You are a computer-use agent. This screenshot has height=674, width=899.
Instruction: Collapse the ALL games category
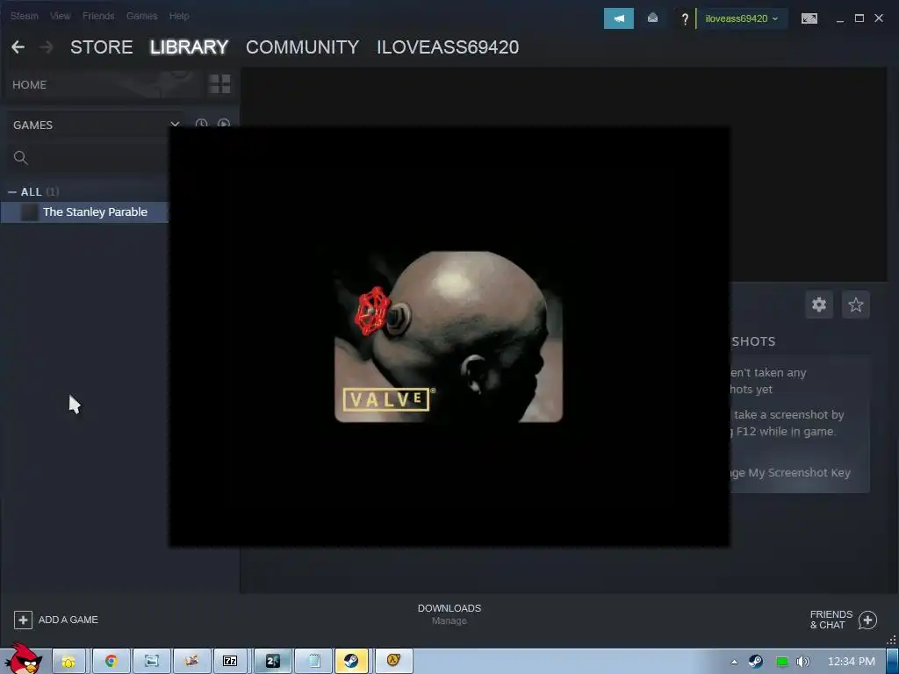(x=12, y=192)
